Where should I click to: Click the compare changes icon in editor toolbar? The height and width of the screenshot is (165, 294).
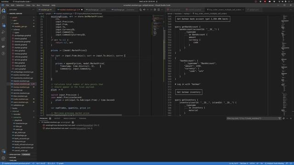pos(141,10)
